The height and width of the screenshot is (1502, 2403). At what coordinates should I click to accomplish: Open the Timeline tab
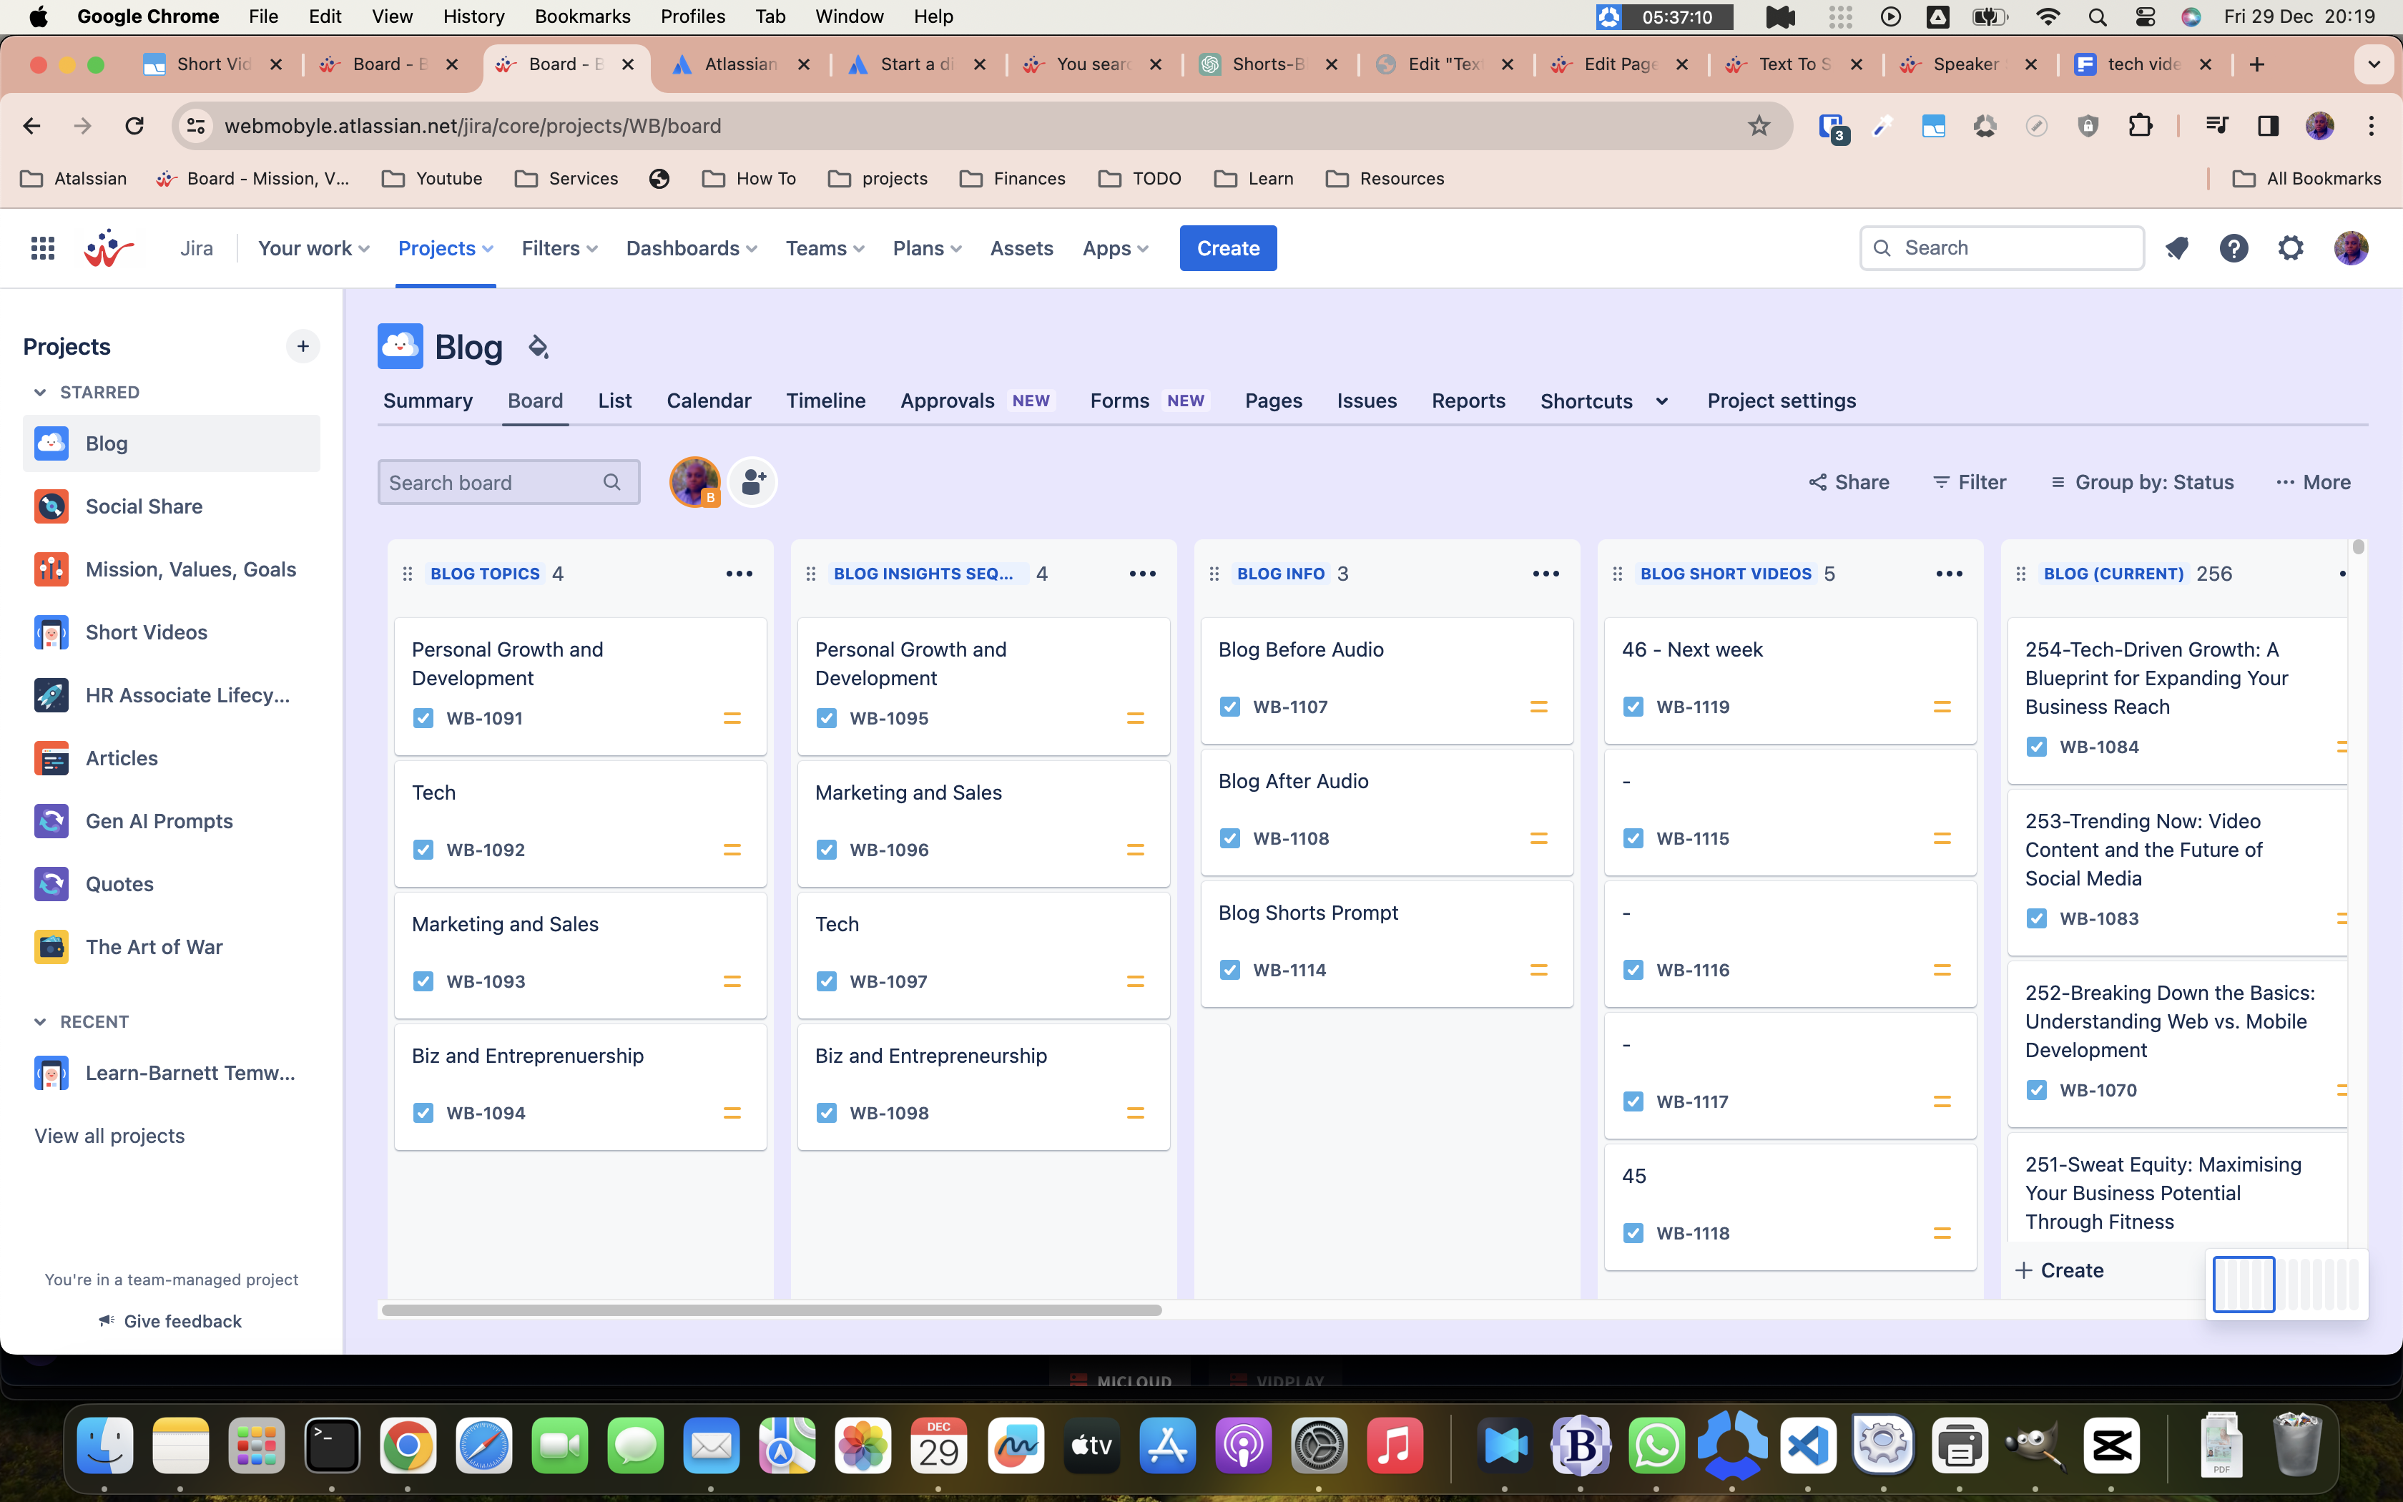click(x=826, y=401)
